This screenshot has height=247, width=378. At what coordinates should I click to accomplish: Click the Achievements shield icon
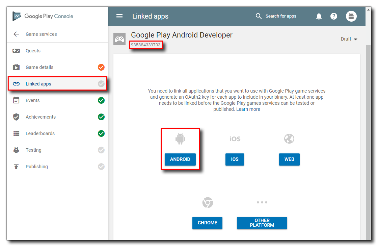coord(16,117)
